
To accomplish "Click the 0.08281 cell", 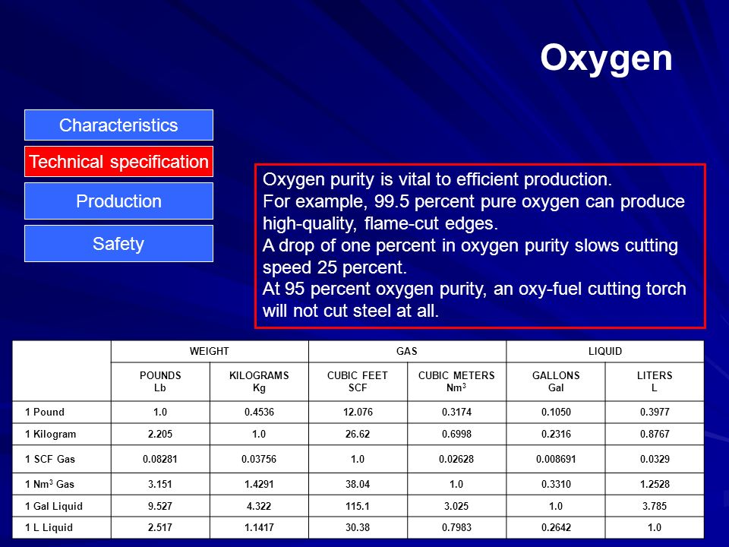I will tap(160, 459).
